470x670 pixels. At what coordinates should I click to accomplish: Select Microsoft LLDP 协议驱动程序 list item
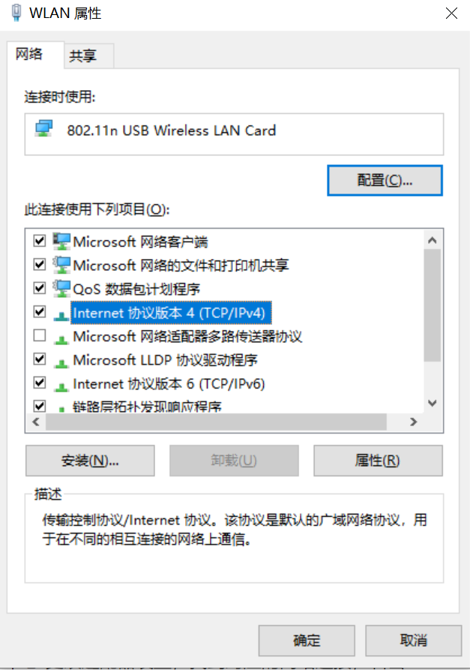165,360
